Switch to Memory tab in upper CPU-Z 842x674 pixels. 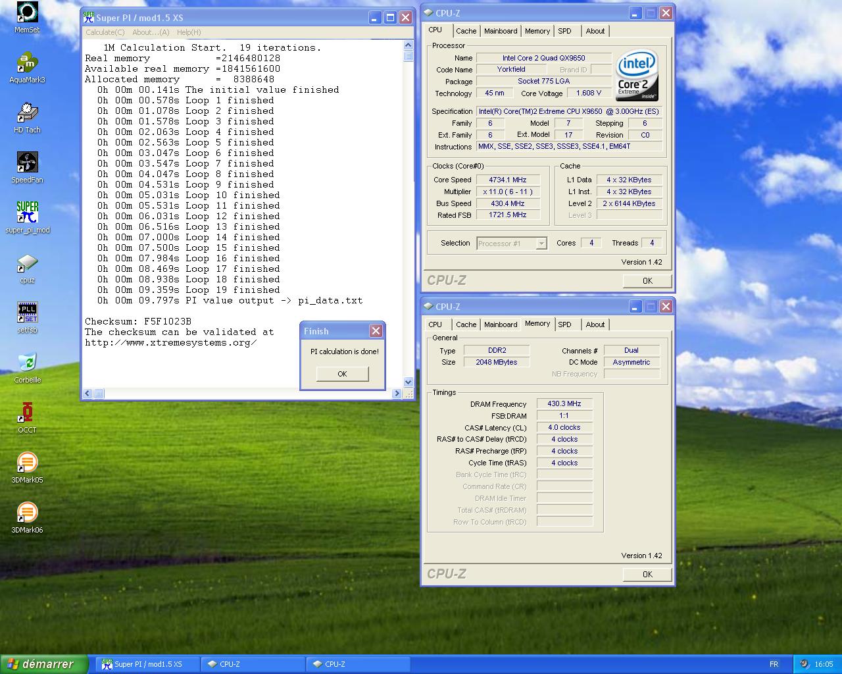pos(537,31)
